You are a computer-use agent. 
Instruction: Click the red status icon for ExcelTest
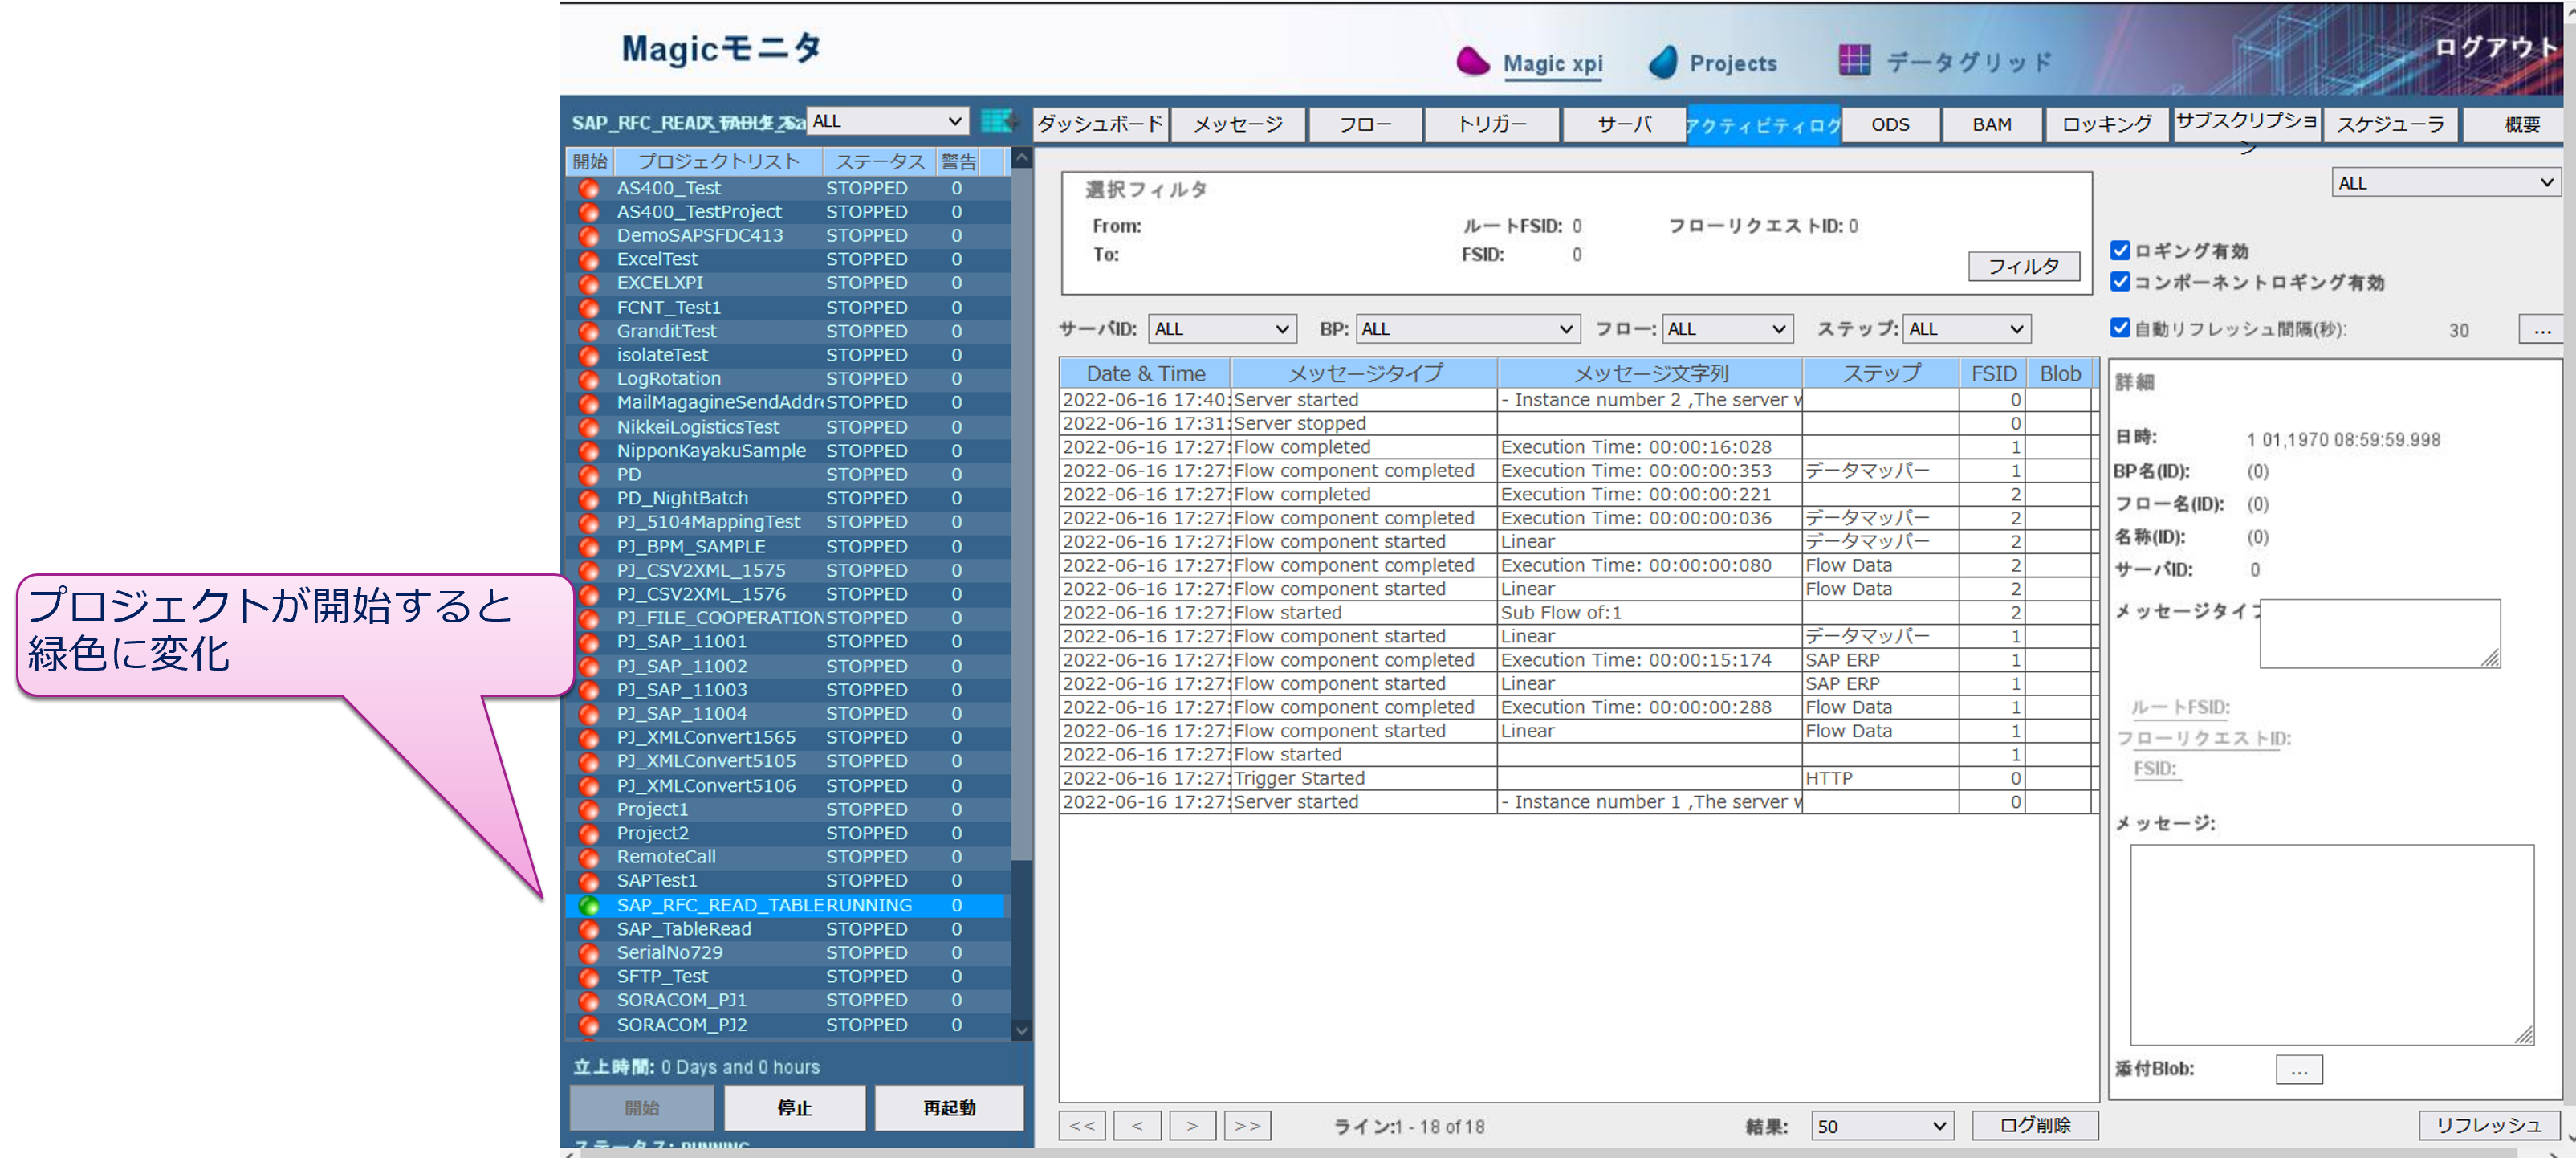(589, 260)
